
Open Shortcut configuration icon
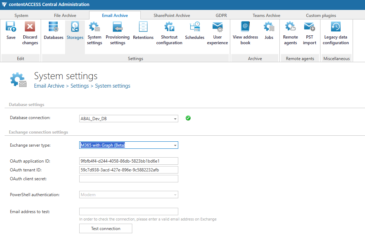(x=169, y=27)
